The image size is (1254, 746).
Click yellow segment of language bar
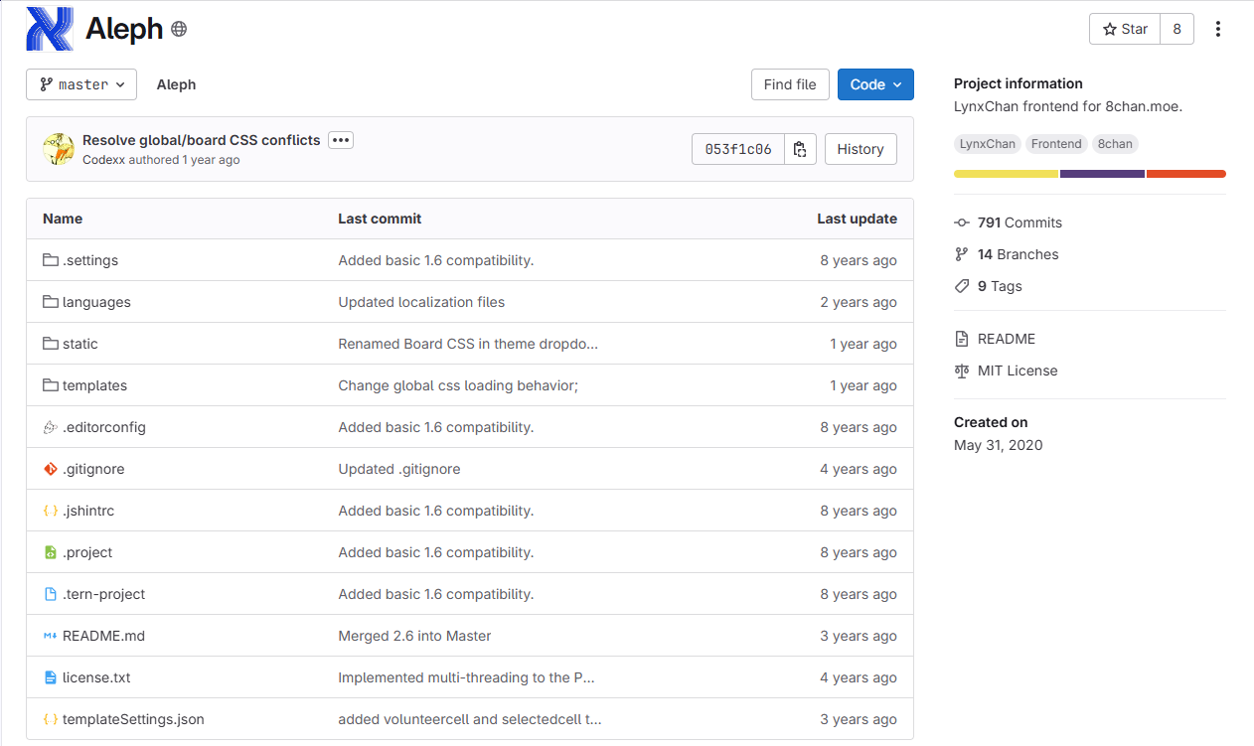pyautogui.click(x=1006, y=174)
